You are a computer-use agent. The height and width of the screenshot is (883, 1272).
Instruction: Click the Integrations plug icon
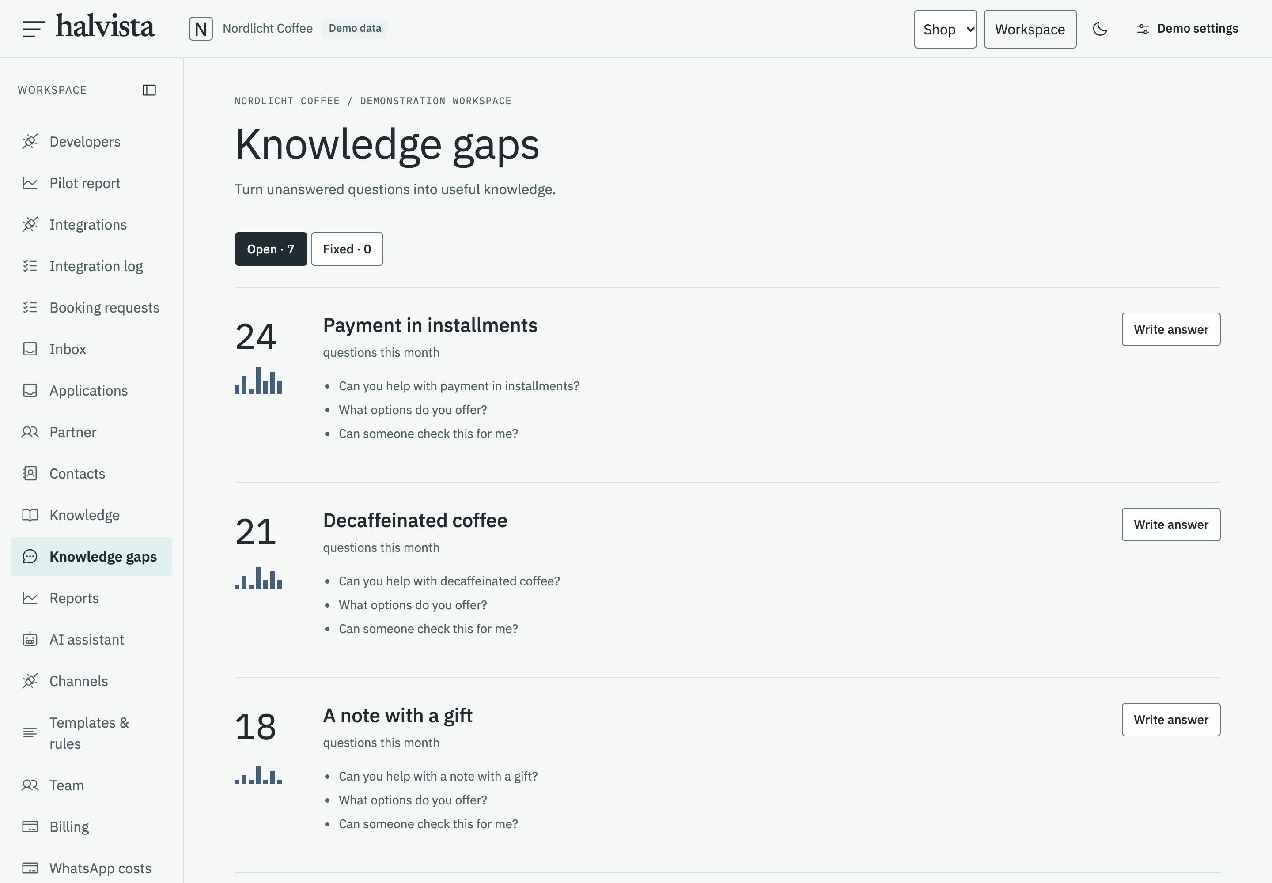[30, 225]
